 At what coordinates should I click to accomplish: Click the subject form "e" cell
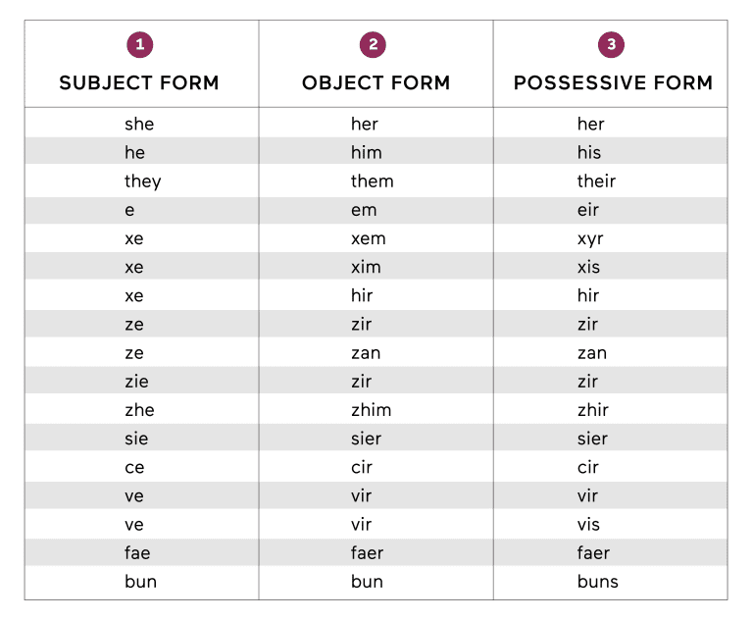(x=129, y=210)
